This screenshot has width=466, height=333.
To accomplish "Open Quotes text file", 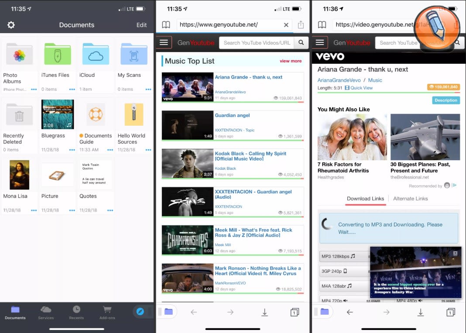I will click(96, 175).
